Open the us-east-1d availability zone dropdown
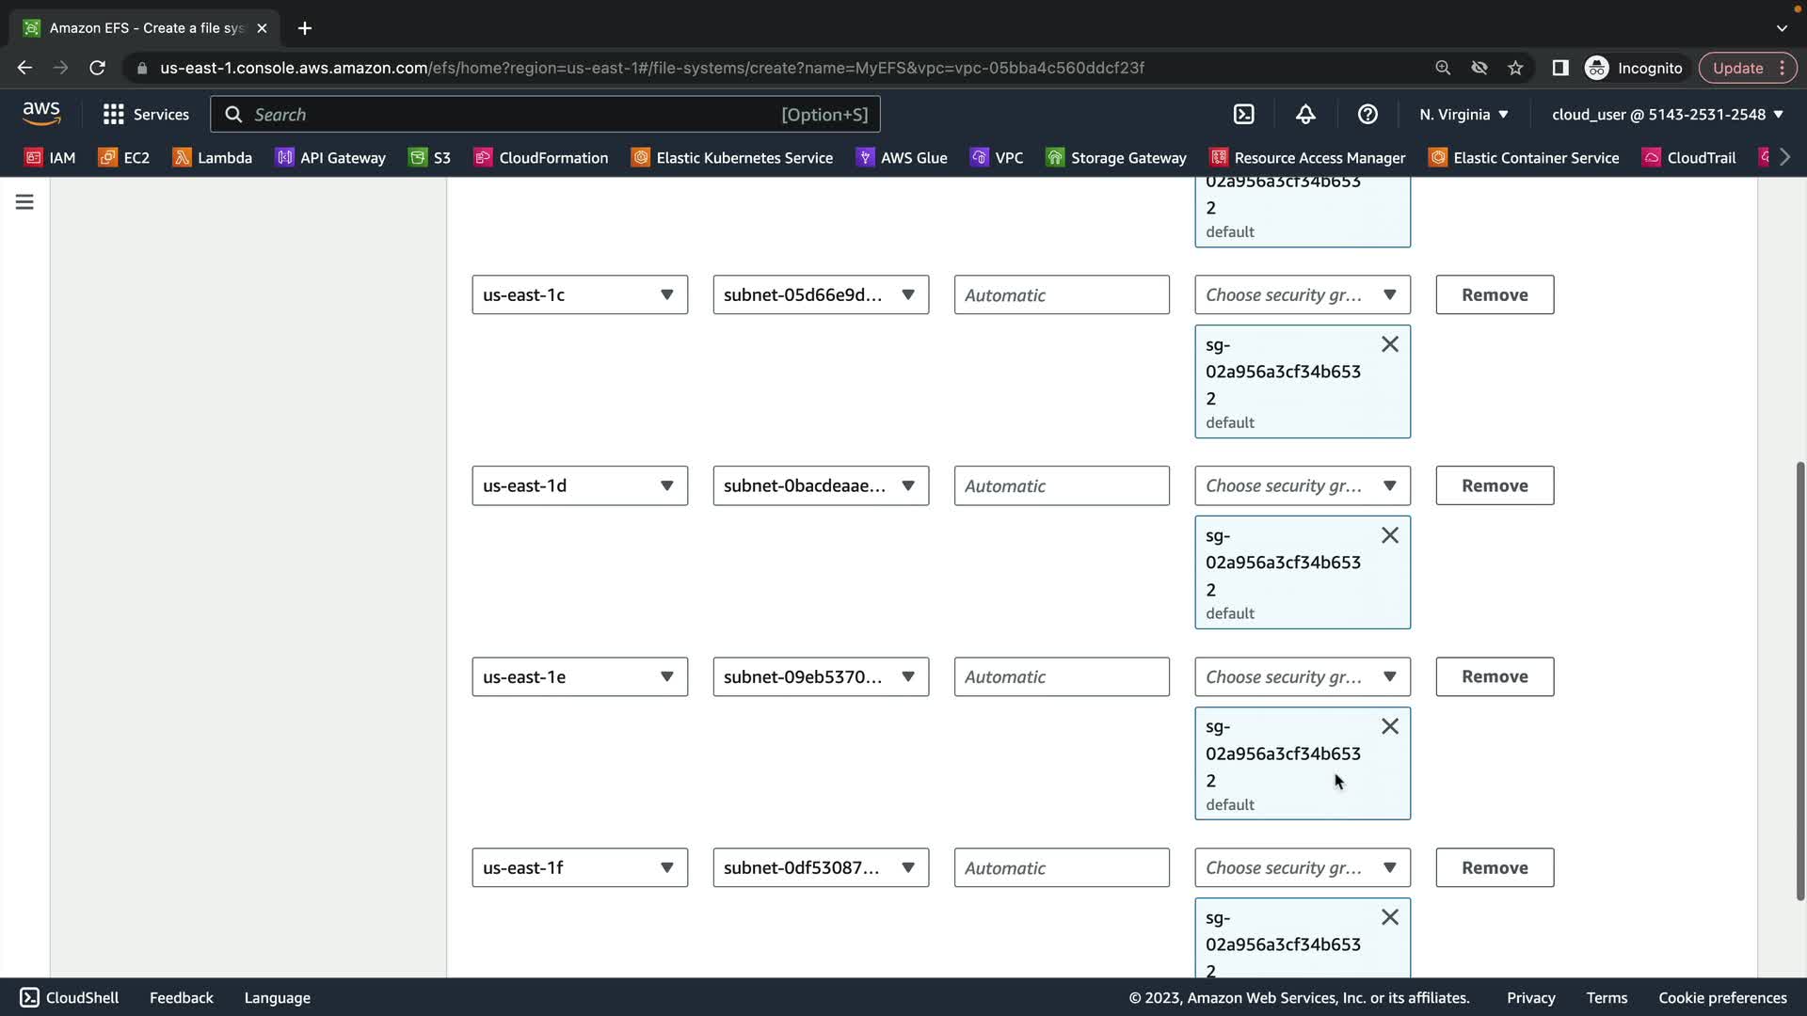The height and width of the screenshot is (1016, 1807). [580, 485]
